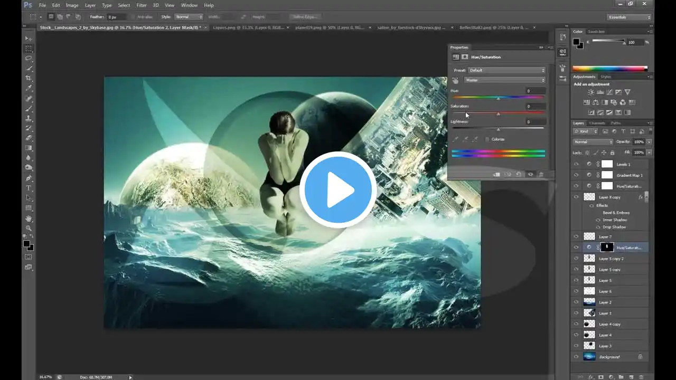Screen dimensions: 676x380
Task: Toggle visibility of Gradient Map 1 layer
Action: (x=576, y=175)
